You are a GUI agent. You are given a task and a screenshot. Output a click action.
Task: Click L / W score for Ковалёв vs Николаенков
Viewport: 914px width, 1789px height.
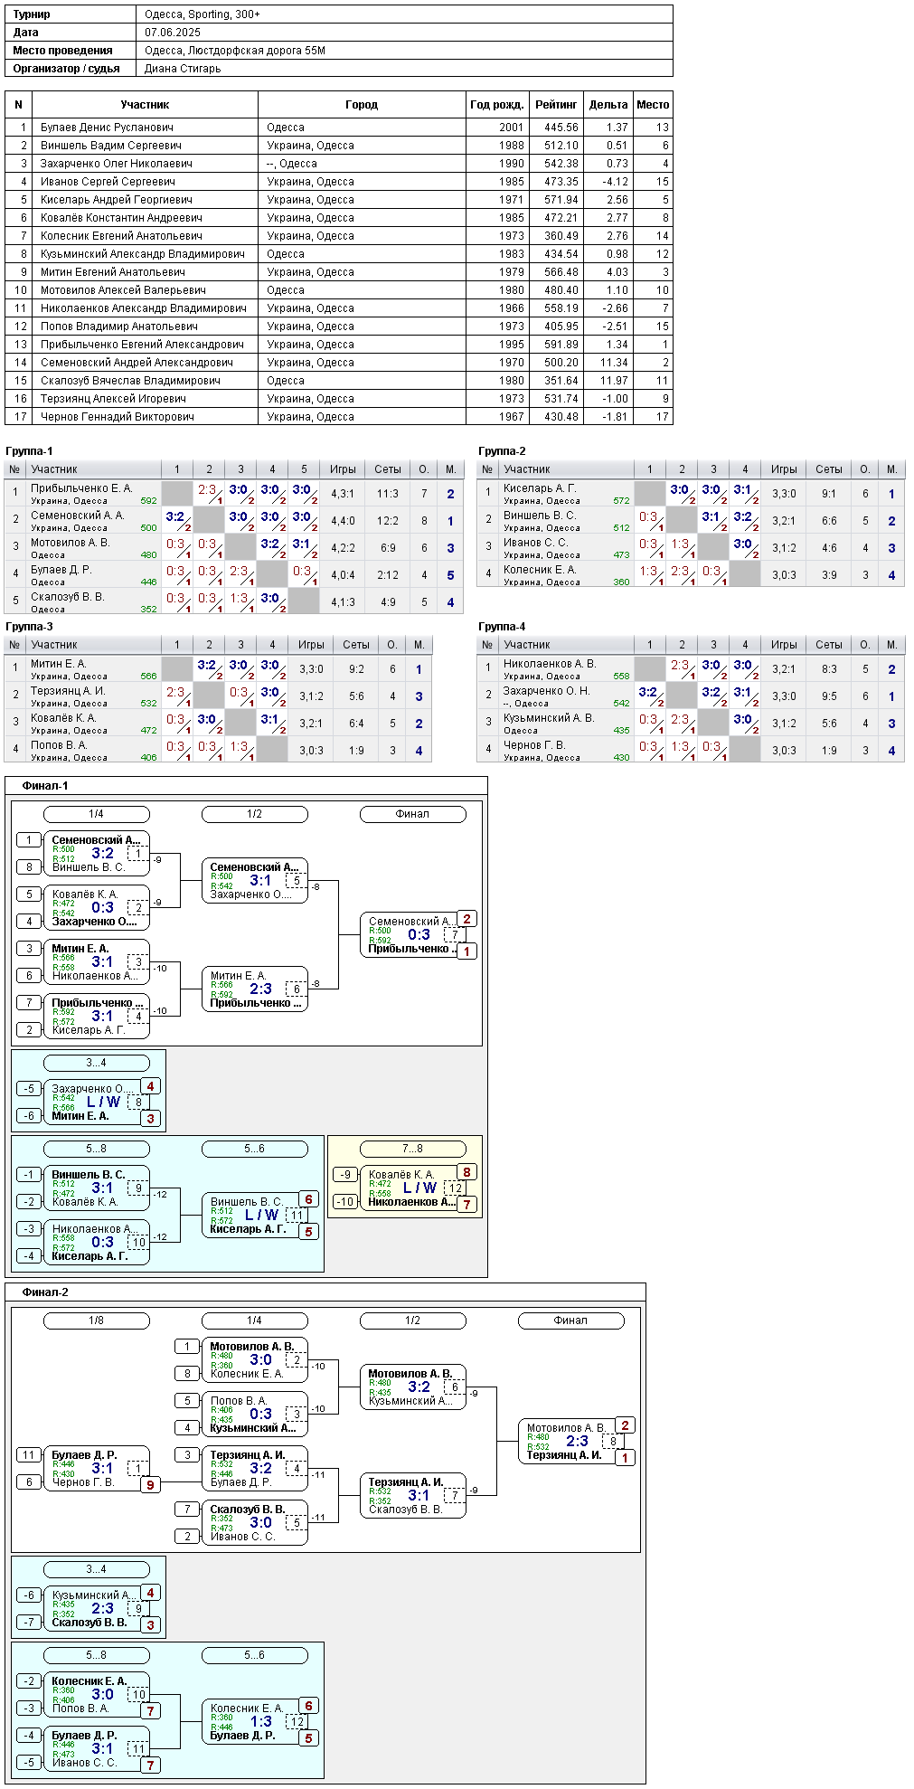pos(419,1188)
